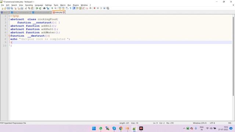Click Save recorded macro toolbar icon
This screenshot has height=132, width=235.
point(108,8)
